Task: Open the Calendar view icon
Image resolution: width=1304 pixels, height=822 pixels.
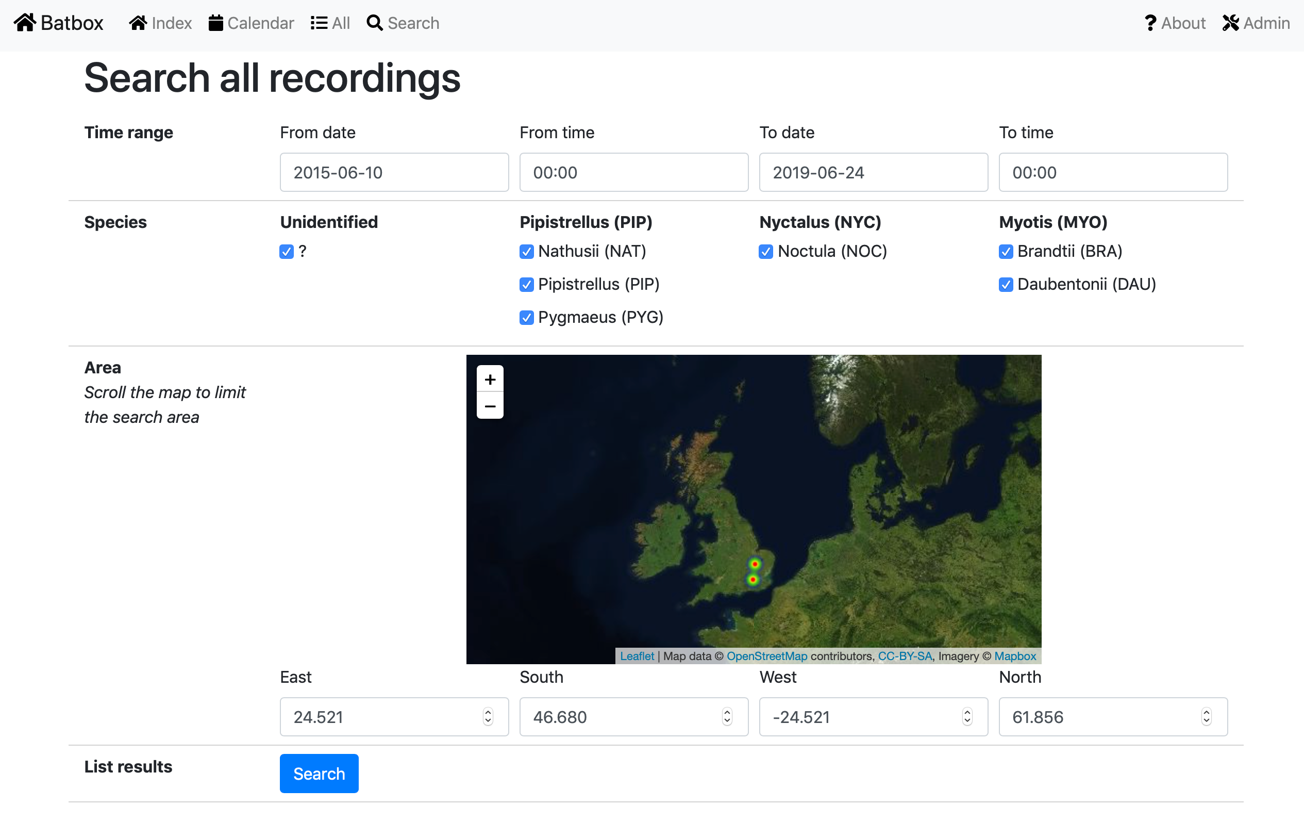Action: [x=215, y=23]
